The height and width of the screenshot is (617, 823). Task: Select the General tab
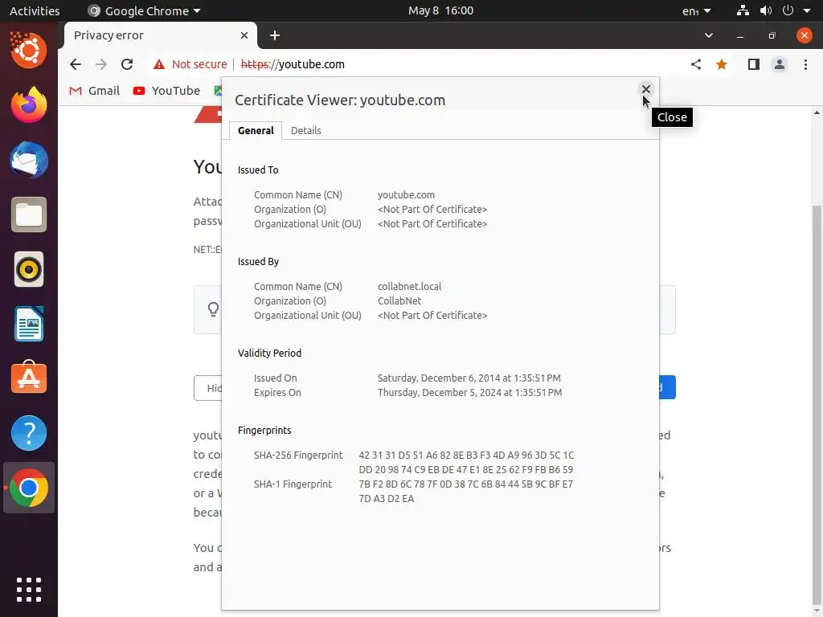tap(256, 131)
